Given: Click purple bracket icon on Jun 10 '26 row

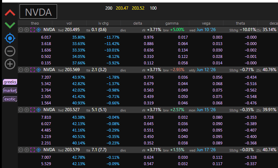Looking at the screenshot, I should click(32, 30).
